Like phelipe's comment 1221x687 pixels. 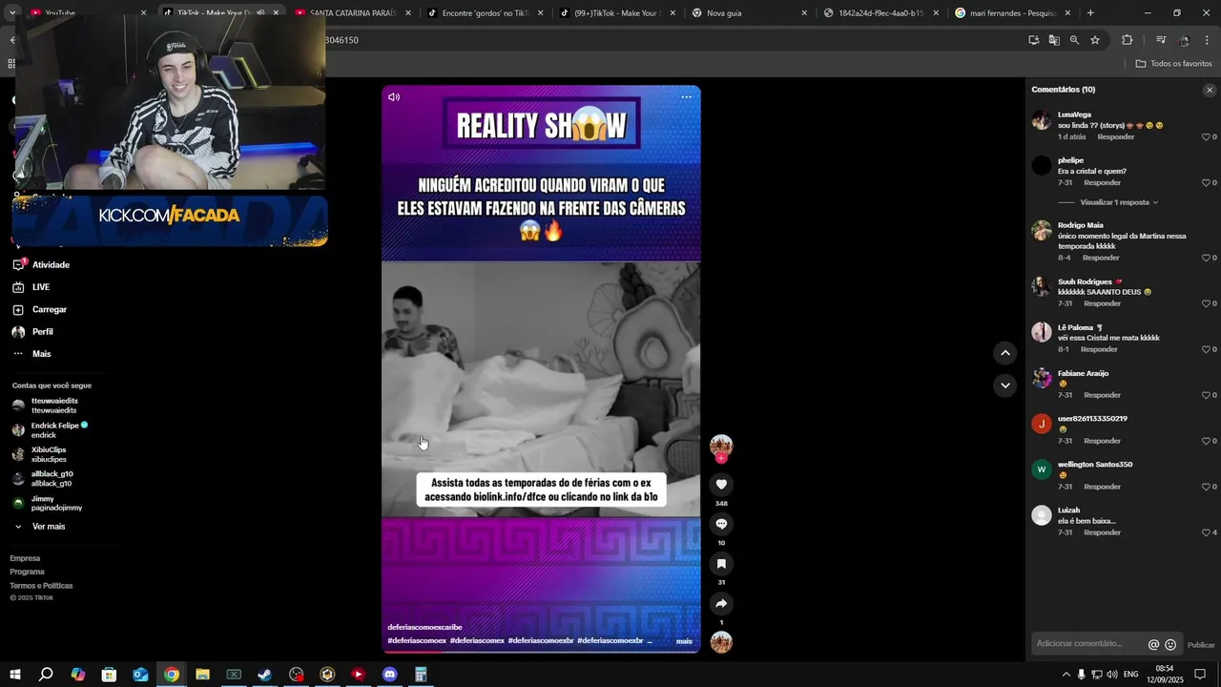[x=1206, y=183]
